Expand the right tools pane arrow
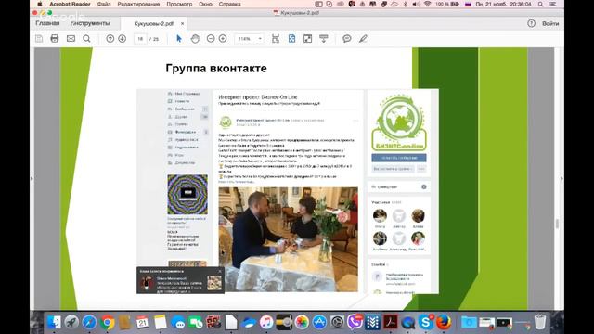 tap(562, 178)
